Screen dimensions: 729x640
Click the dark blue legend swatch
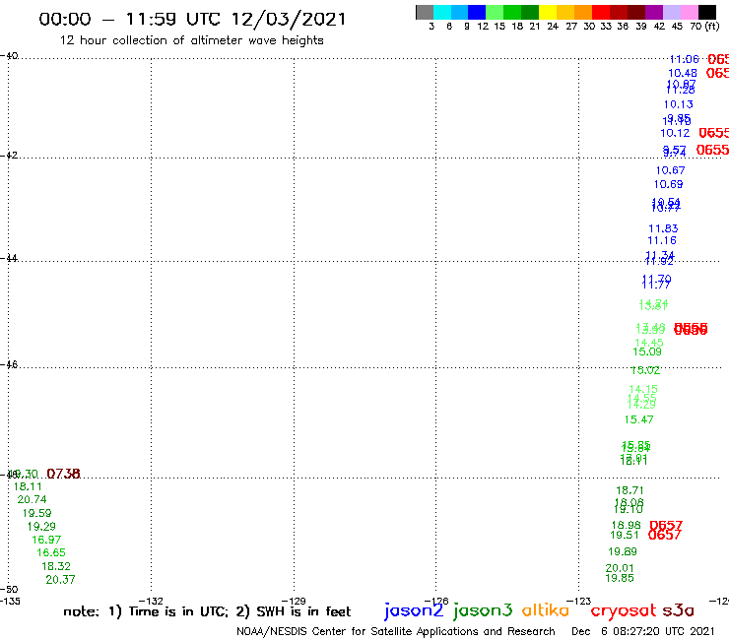click(x=477, y=12)
